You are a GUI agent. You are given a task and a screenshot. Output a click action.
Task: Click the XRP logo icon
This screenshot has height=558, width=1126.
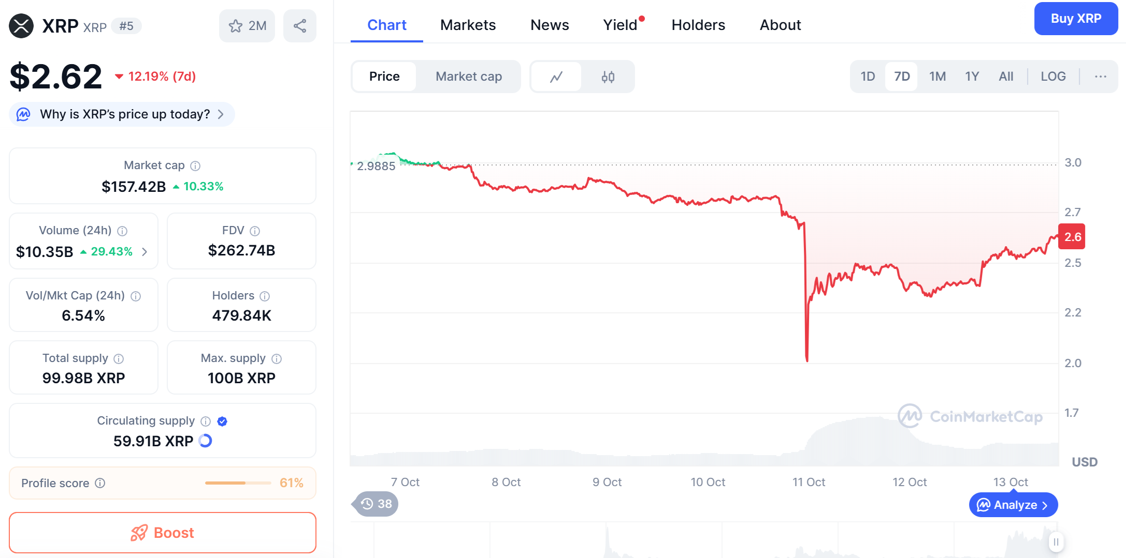(x=21, y=26)
